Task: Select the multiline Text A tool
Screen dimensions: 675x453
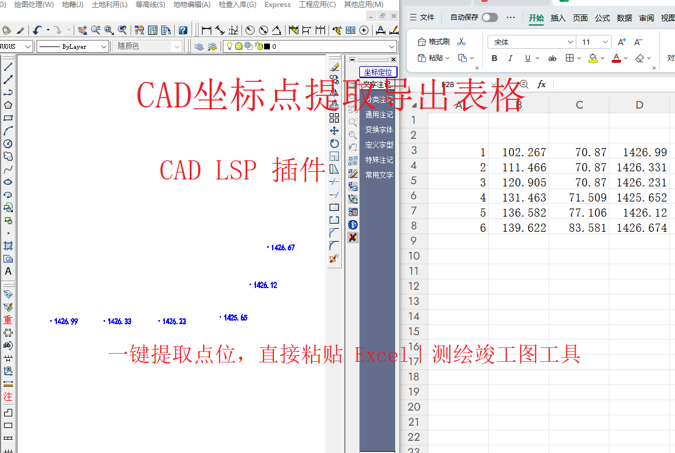Action: coord(8,271)
